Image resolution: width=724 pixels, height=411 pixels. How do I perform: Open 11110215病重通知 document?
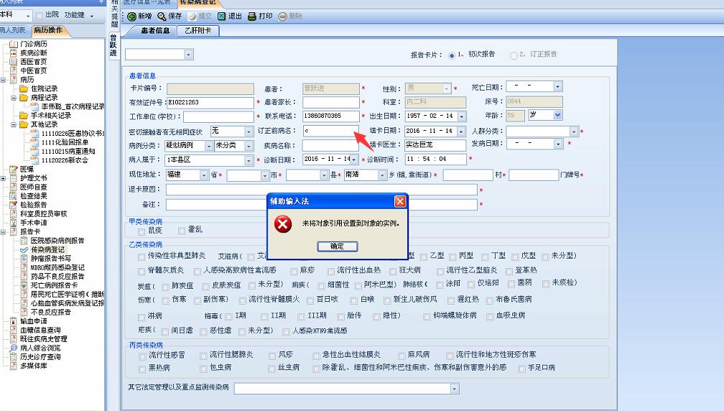pyautogui.click(x=68, y=152)
